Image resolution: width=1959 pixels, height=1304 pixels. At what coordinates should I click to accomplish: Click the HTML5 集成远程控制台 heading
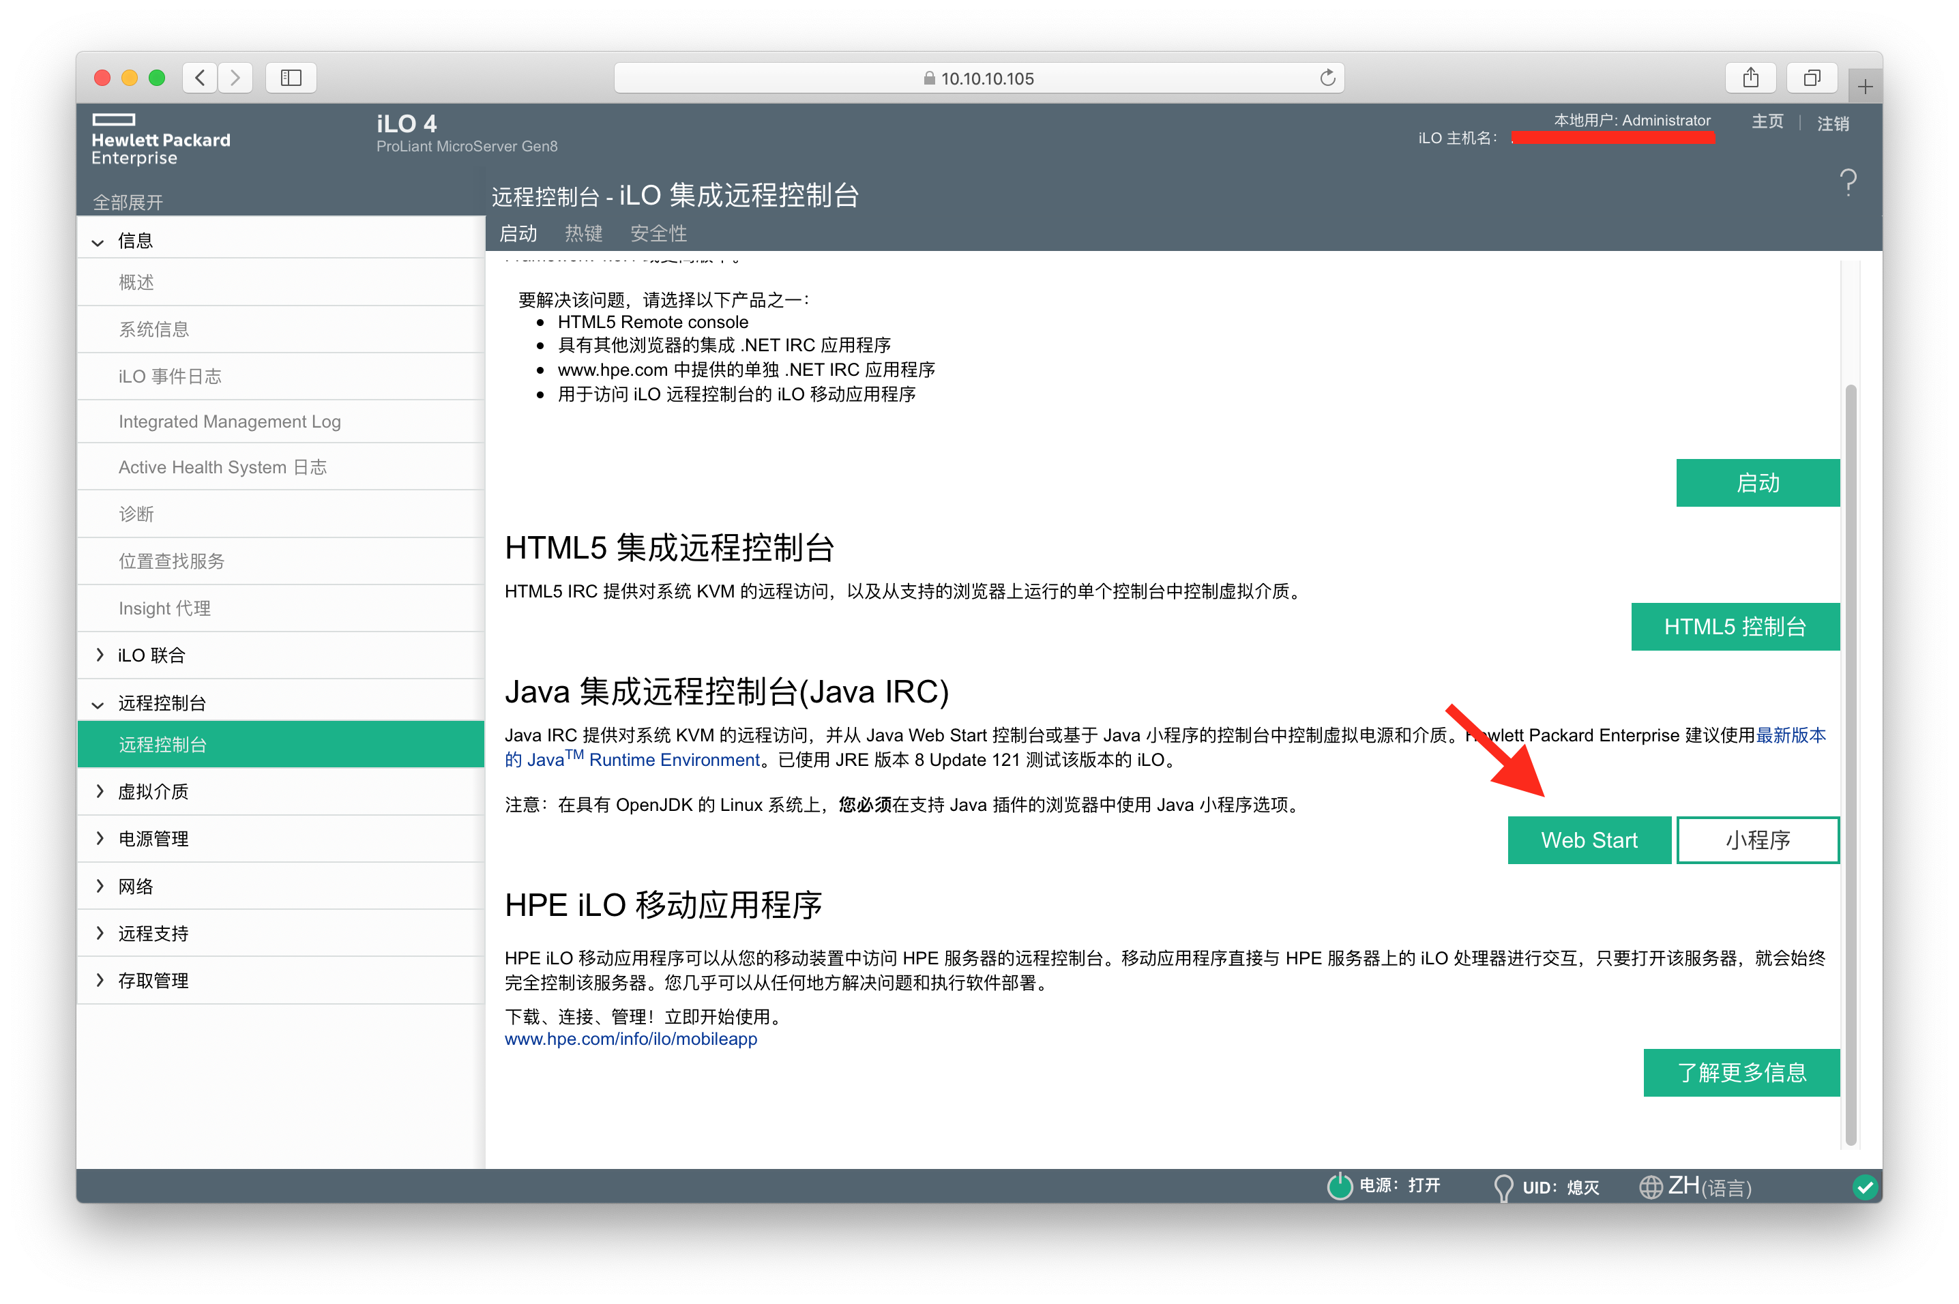click(x=669, y=548)
